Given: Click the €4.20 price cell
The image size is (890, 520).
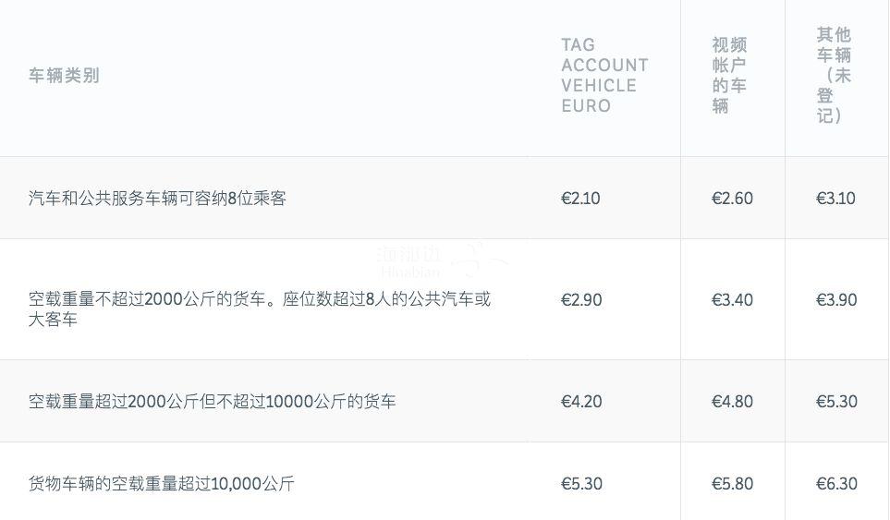Looking at the screenshot, I should 581,402.
